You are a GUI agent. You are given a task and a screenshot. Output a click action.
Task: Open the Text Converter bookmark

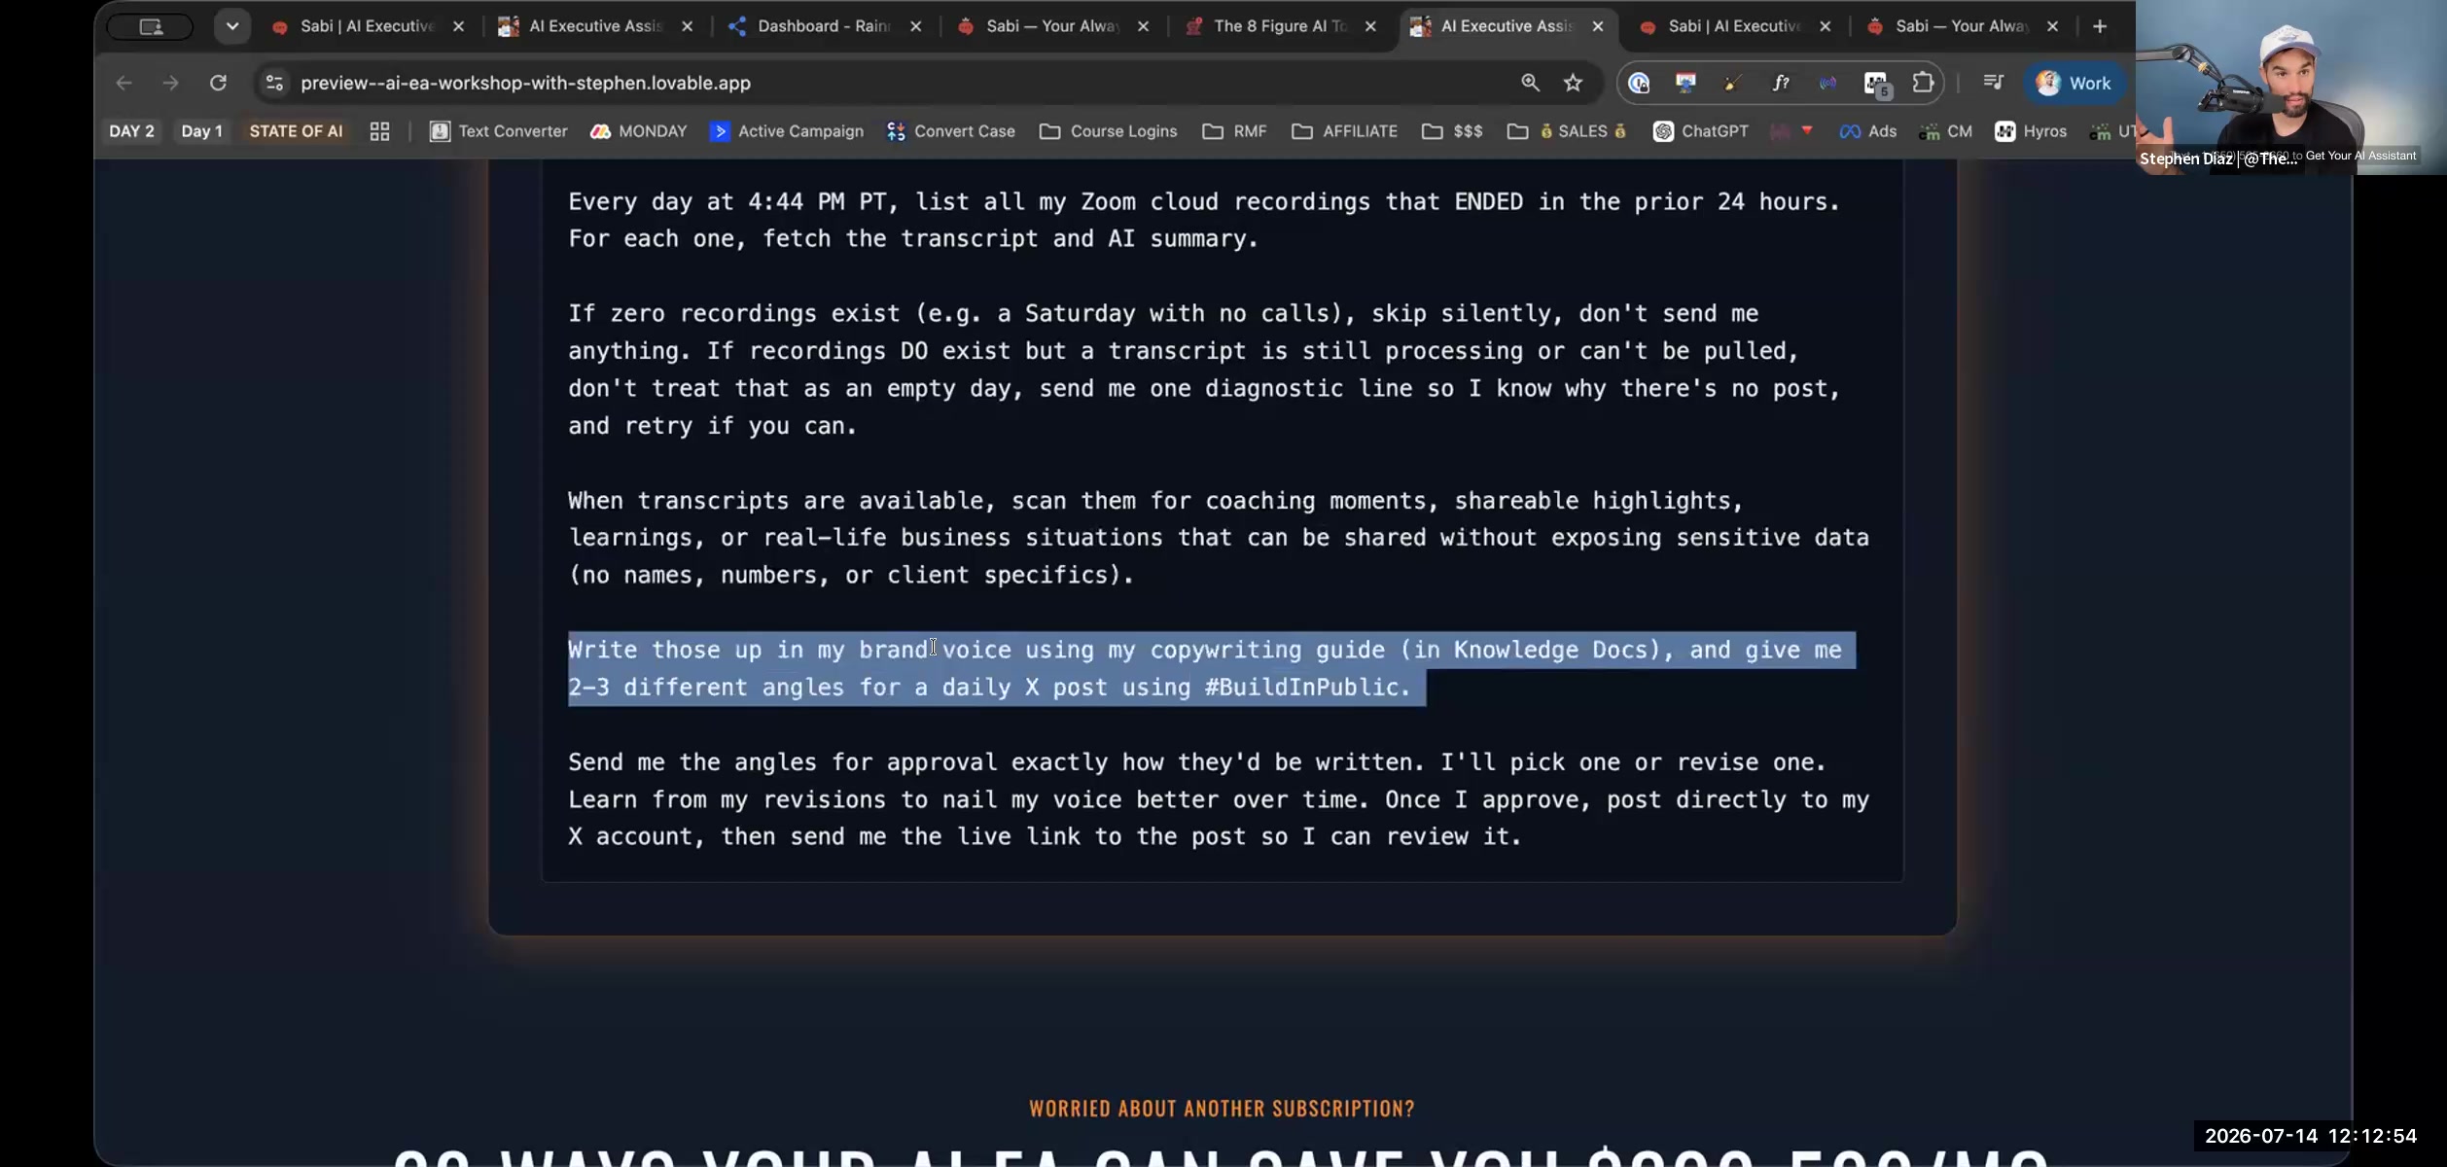point(499,131)
